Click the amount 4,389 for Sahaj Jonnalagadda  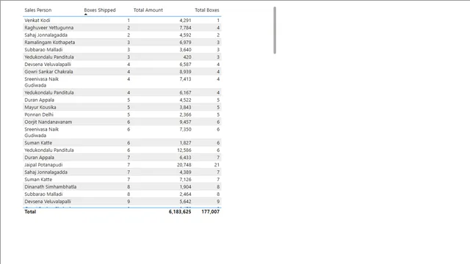pos(185,172)
